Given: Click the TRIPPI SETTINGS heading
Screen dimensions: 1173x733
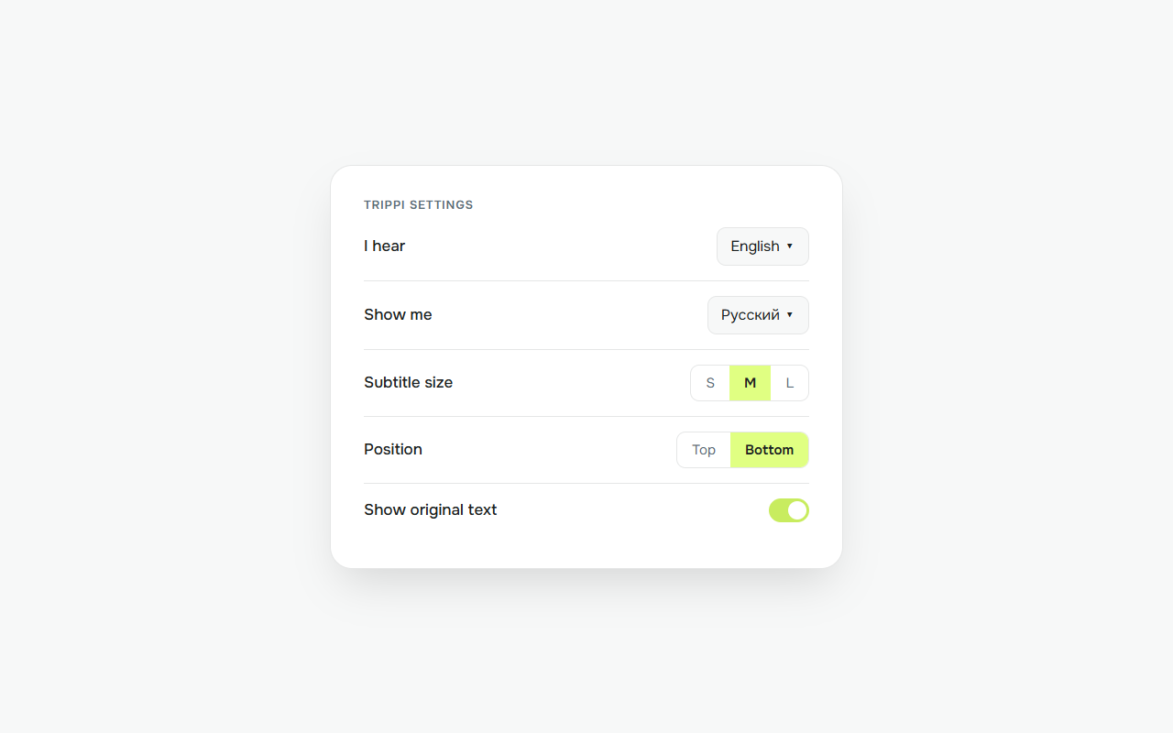Looking at the screenshot, I should click(x=419, y=205).
